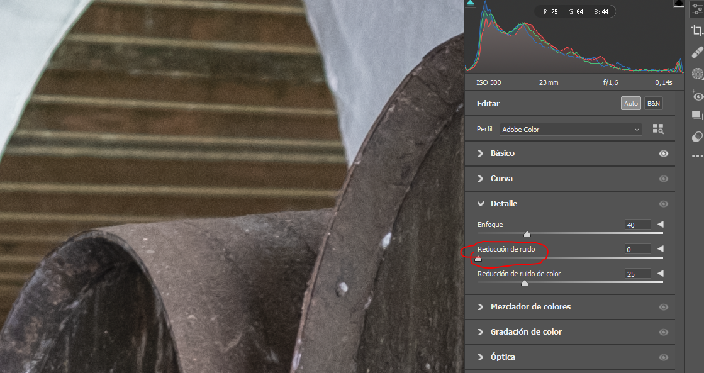Expand the Mezclador de colores chevron
The width and height of the screenshot is (704, 373).
click(481, 307)
